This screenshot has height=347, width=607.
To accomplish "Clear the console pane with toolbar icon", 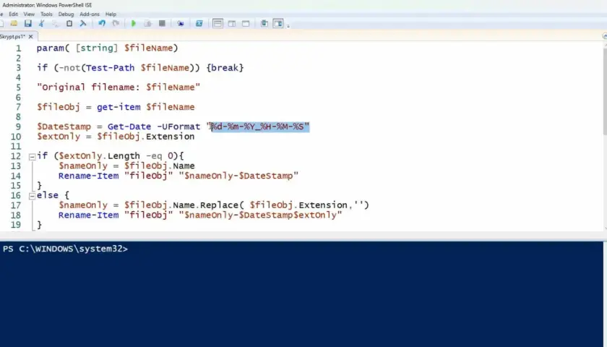I will point(83,24).
